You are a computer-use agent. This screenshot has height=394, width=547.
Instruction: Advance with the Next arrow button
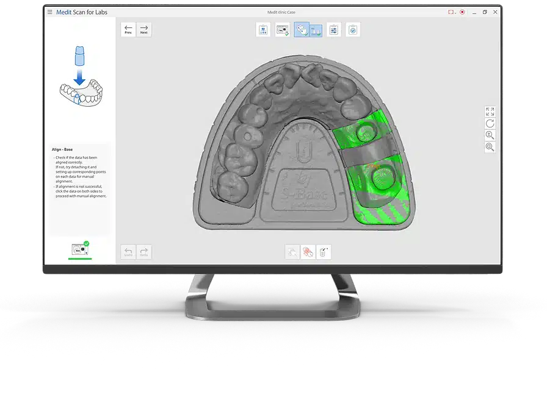[x=143, y=30]
